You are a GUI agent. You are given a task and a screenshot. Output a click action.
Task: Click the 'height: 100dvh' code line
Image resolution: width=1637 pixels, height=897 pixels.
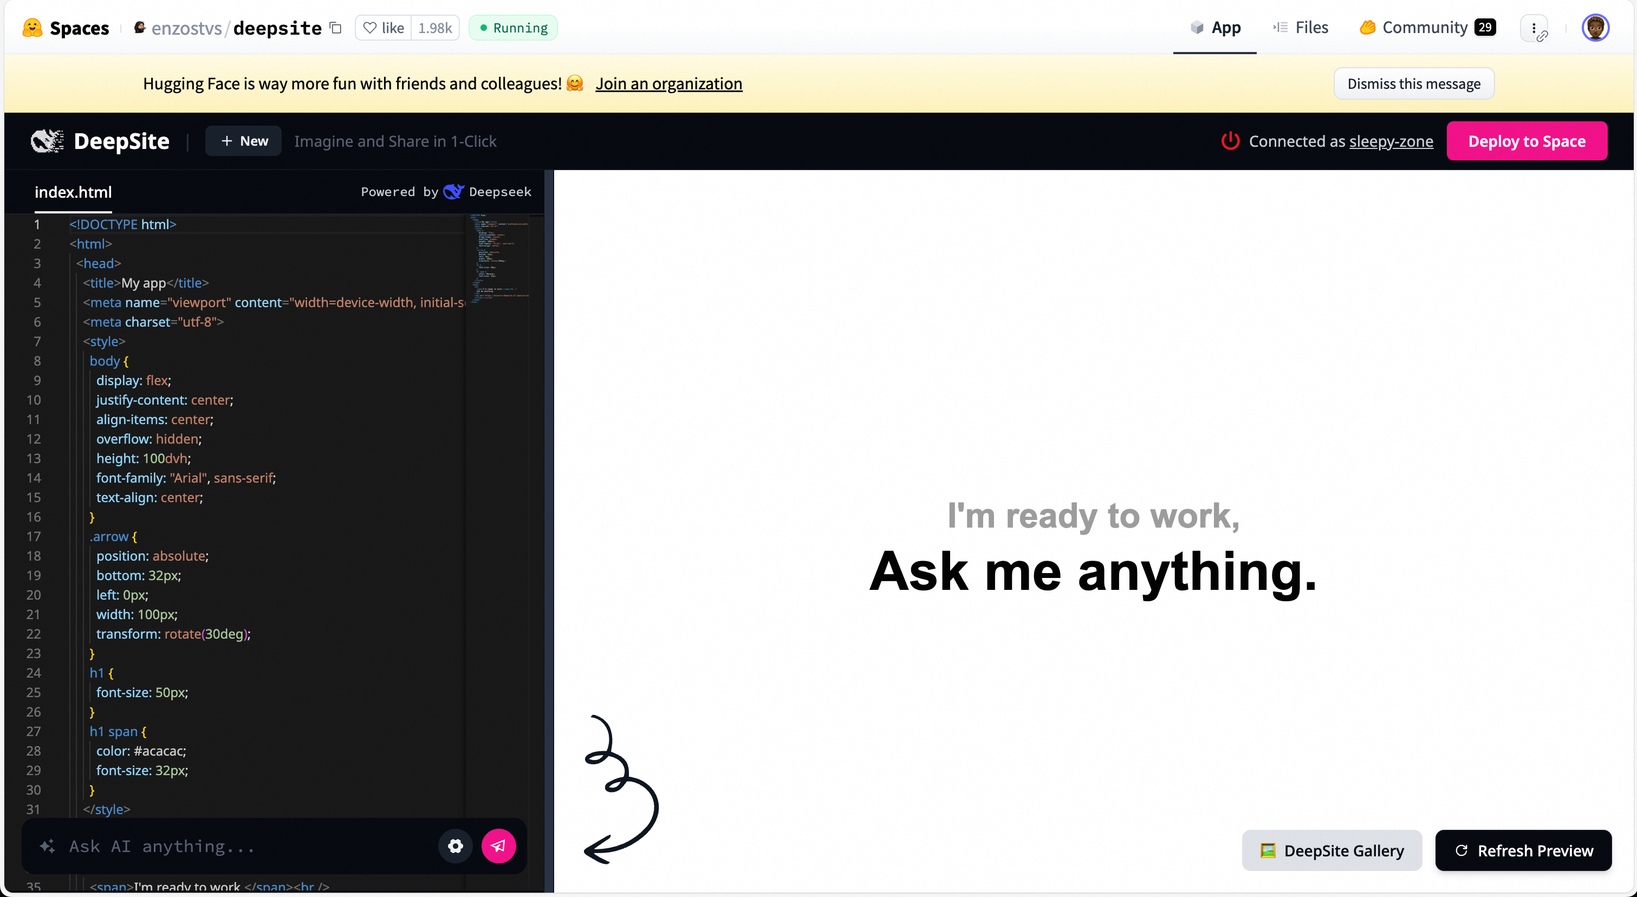[143, 459]
